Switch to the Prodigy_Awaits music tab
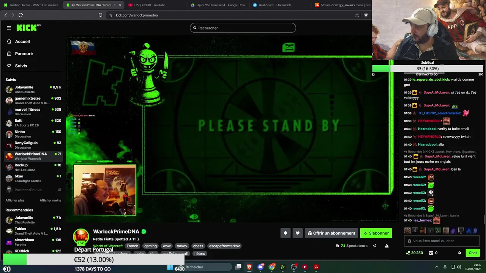 pyautogui.click(x=342, y=5)
